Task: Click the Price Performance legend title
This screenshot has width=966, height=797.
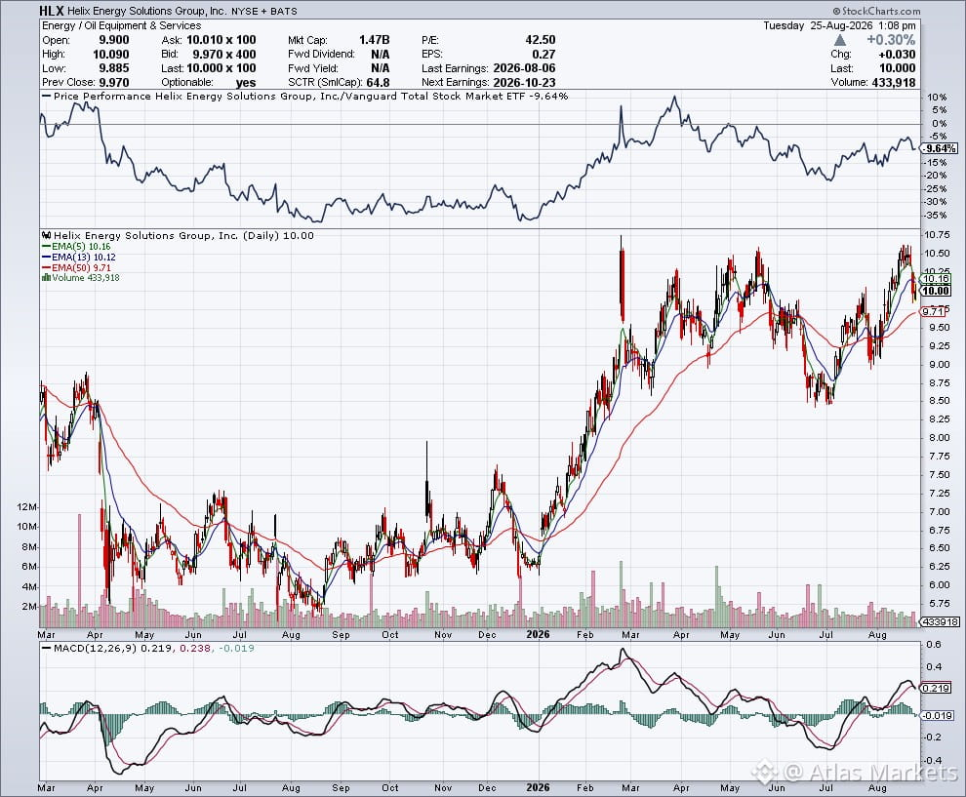Action: click(x=305, y=96)
